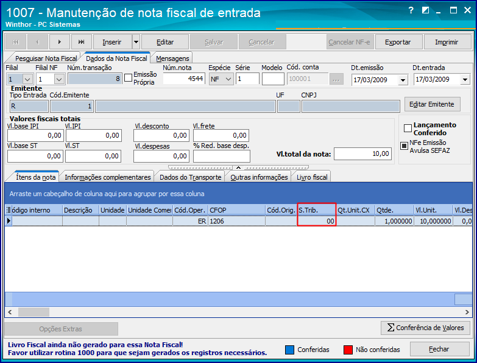Click the Descrição column header
Screen dimensions: 477x363
pyautogui.click(x=80, y=210)
